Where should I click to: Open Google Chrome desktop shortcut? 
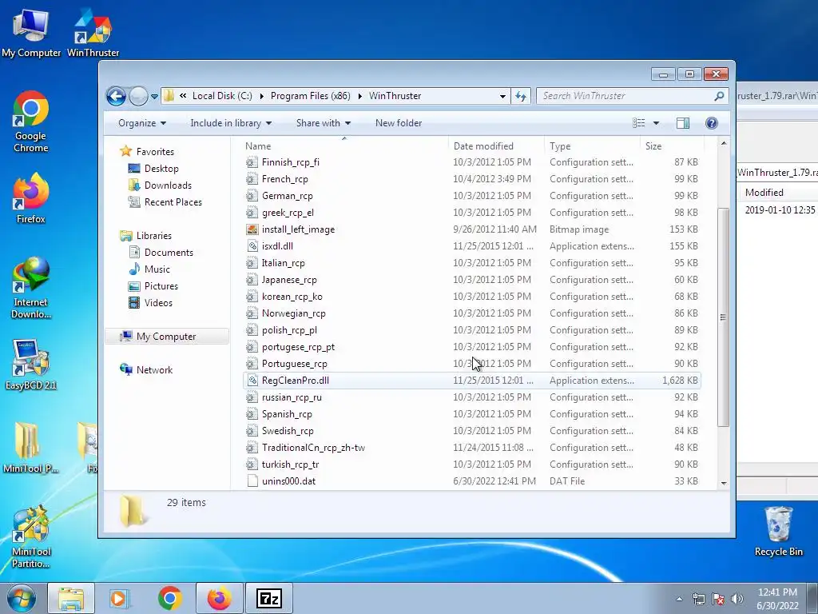(x=31, y=122)
